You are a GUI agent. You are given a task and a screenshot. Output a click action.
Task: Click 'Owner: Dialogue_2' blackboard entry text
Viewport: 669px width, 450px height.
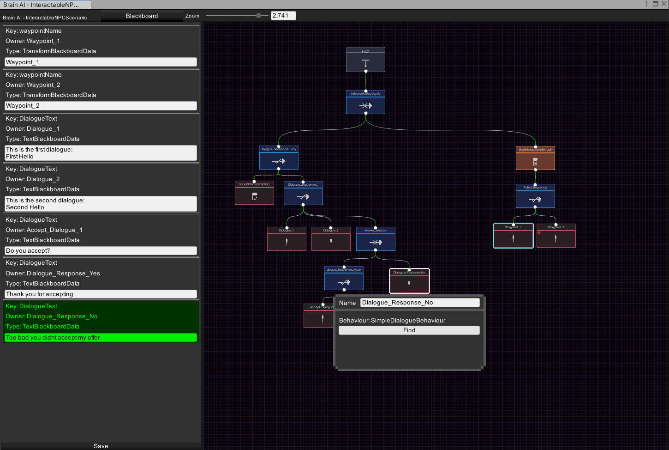coord(32,179)
